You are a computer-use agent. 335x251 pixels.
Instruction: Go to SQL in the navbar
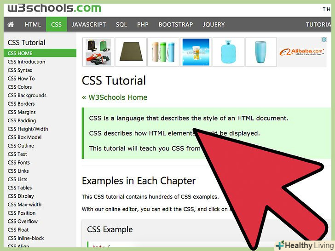(121, 24)
